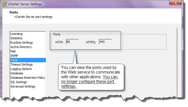The height and width of the screenshot is (107, 188).
Task: Open the Mail settings
Action: [x=28, y=51]
